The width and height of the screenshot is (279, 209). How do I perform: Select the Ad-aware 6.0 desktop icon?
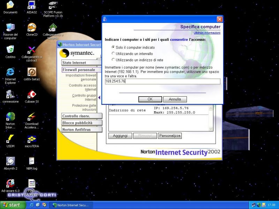[x=10, y=184]
